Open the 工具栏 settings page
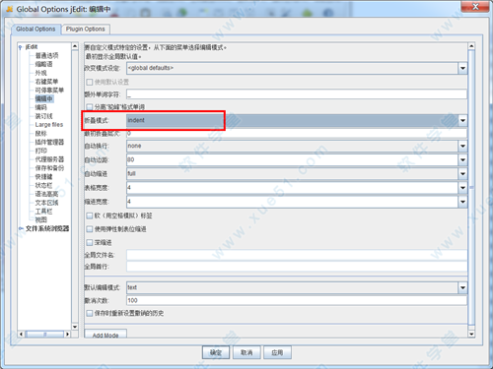Viewport: 493px width, 369px height. tap(43, 212)
